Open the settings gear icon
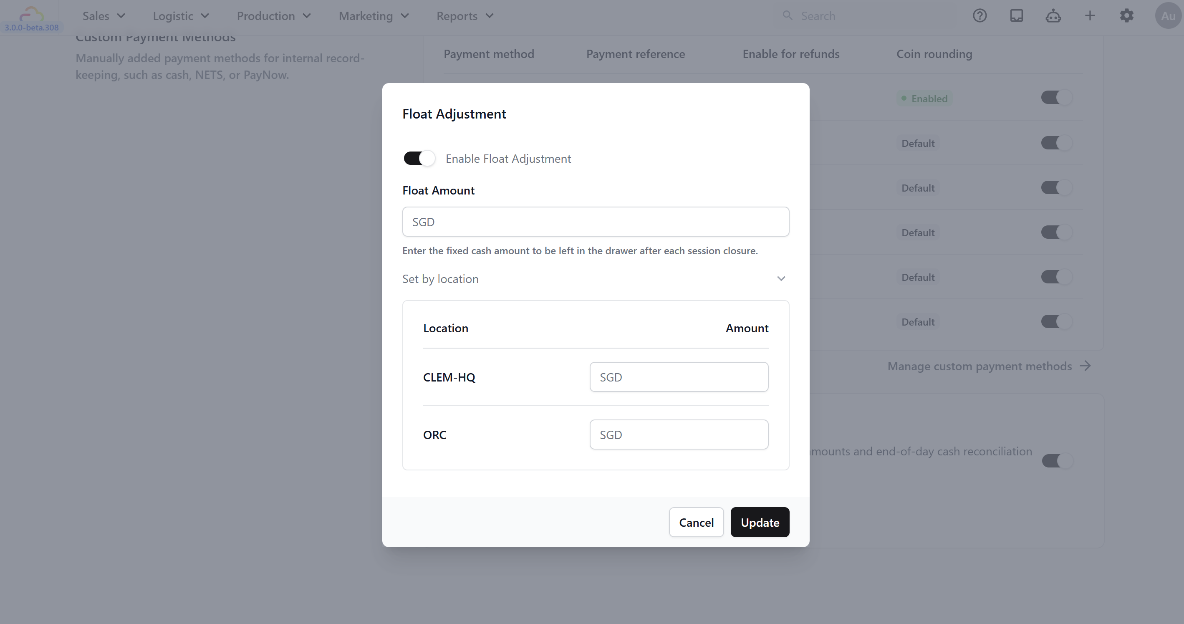Image resolution: width=1184 pixels, height=624 pixels. pyautogui.click(x=1126, y=15)
